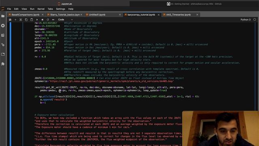Click the result3=get_BC_vel function call line
Viewport: 259px width, 146px height.
tap(109, 88)
